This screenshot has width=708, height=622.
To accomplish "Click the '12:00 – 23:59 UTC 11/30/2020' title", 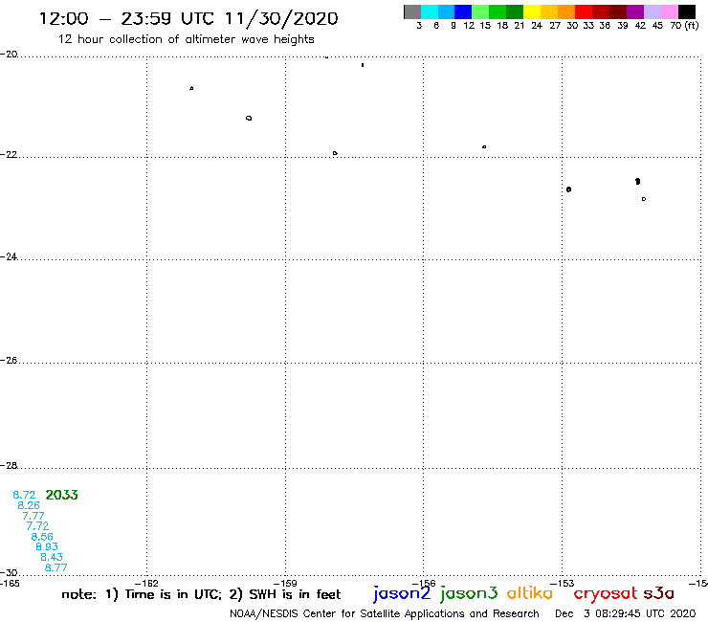I will (x=188, y=18).
